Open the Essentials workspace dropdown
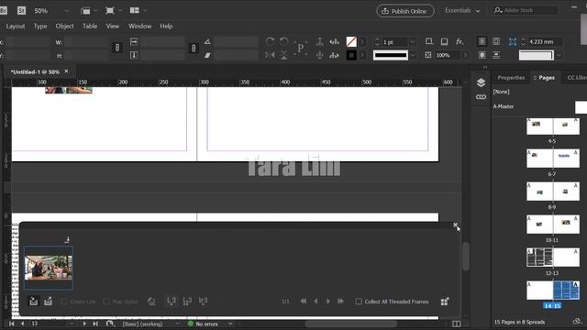 coord(462,10)
